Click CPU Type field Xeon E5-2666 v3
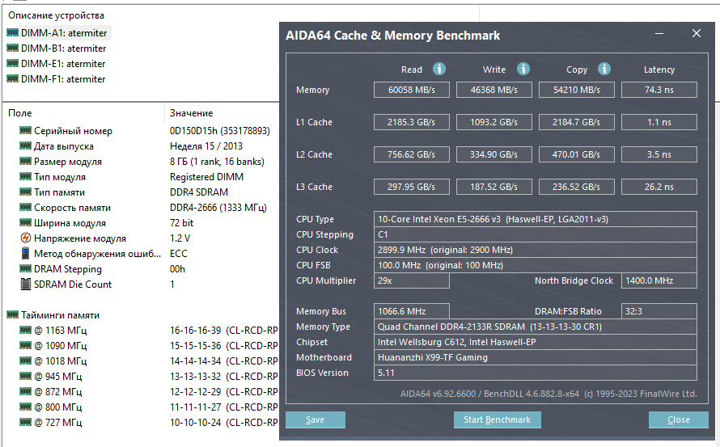 (536, 219)
